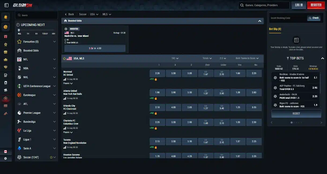
Task: Favourite the USA, MLS league star
Action: click(x=64, y=58)
